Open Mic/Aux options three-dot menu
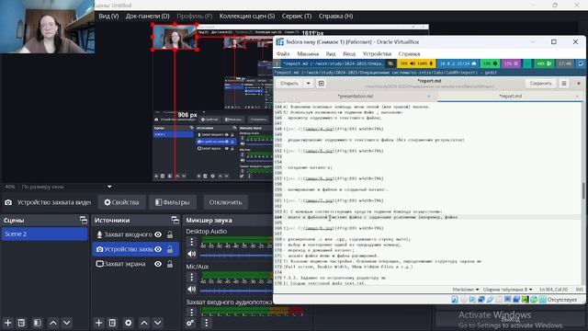Screen dimensions: 588x331 point(192,277)
